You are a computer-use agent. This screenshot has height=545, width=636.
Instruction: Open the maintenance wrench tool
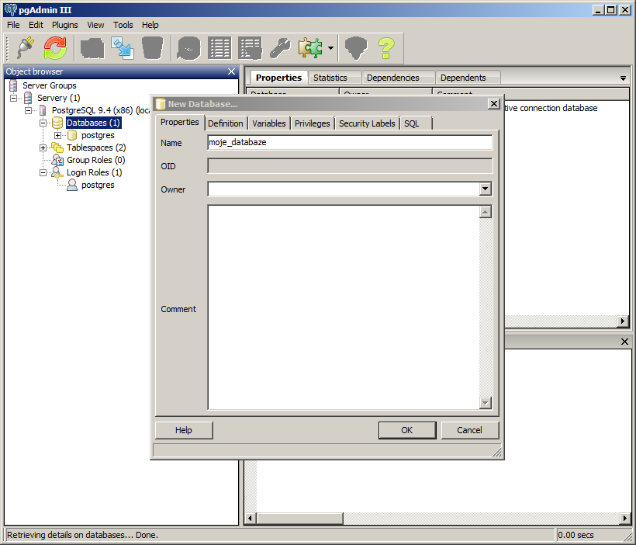280,48
